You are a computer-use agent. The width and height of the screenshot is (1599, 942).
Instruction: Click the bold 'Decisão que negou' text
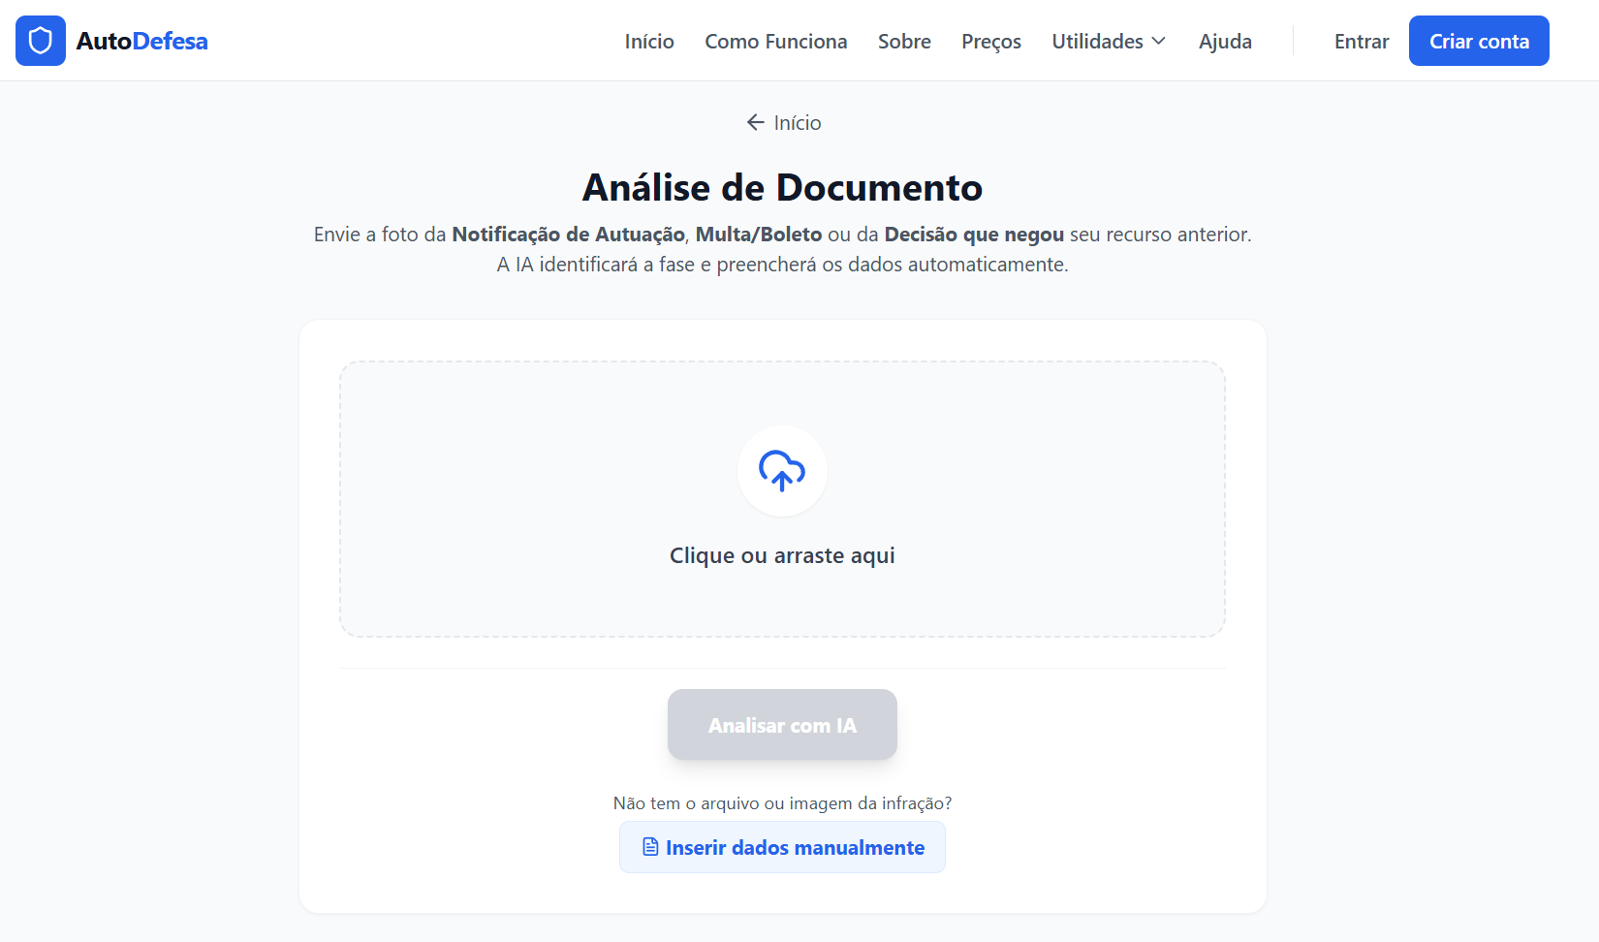tap(974, 235)
